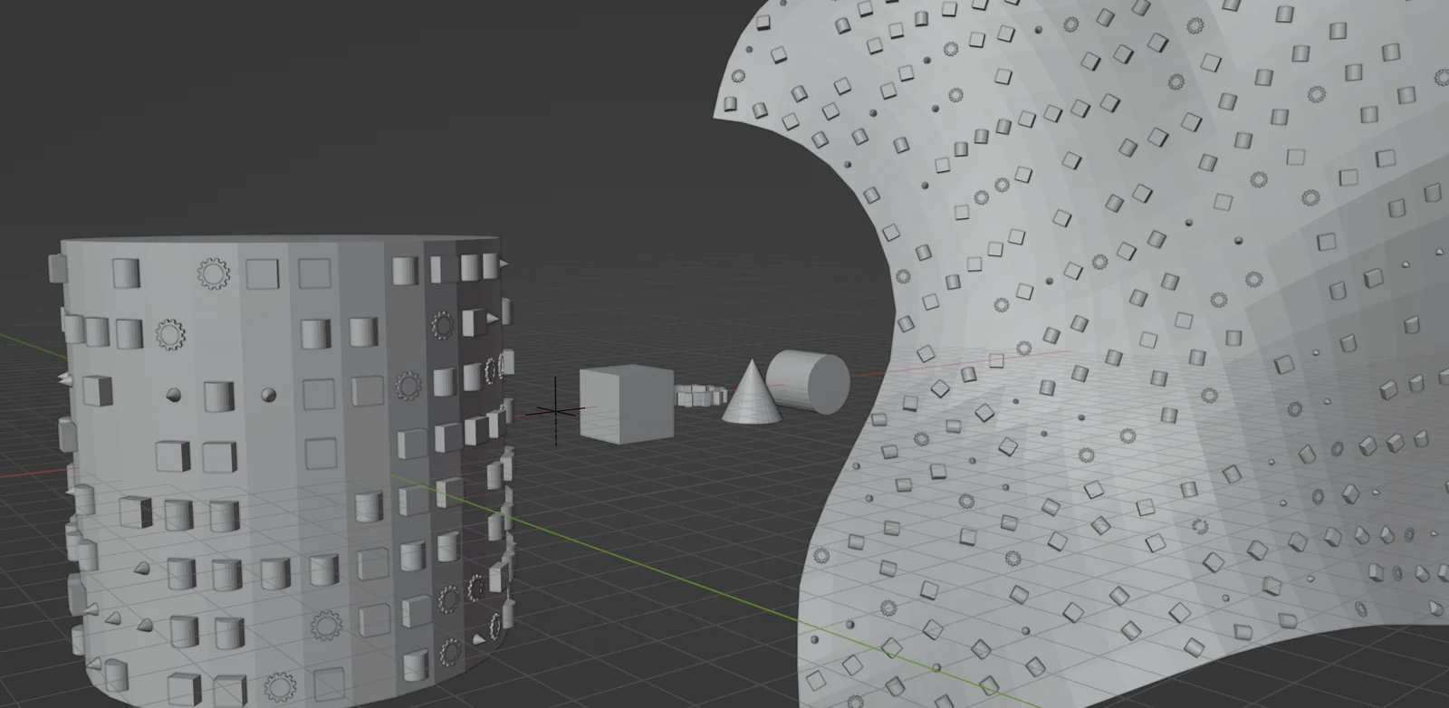This screenshot has width=1449, height=708.
Task: Click the cone spike at cylinder's top-right edge
Action: pyautogui.click(x=502, y=263)
